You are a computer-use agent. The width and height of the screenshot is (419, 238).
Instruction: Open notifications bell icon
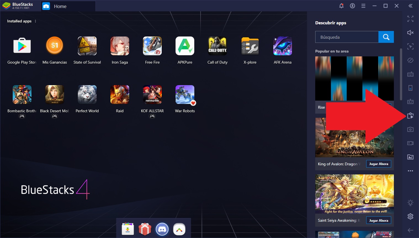341,6
